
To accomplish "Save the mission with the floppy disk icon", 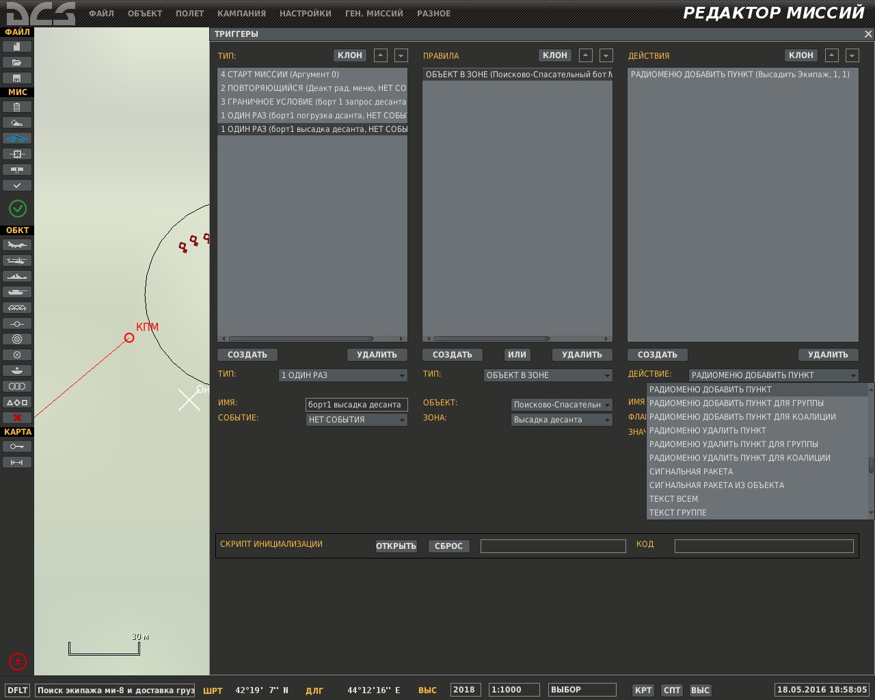I will tap(17, 78).
